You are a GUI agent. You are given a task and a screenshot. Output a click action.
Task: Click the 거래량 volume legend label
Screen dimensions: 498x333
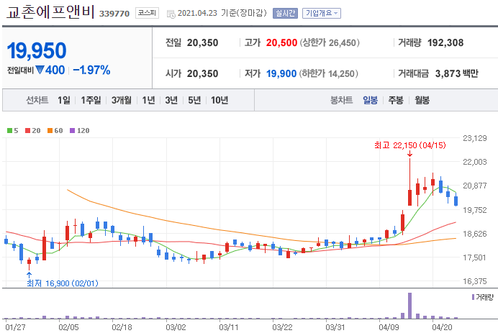(x=484, y=297)
